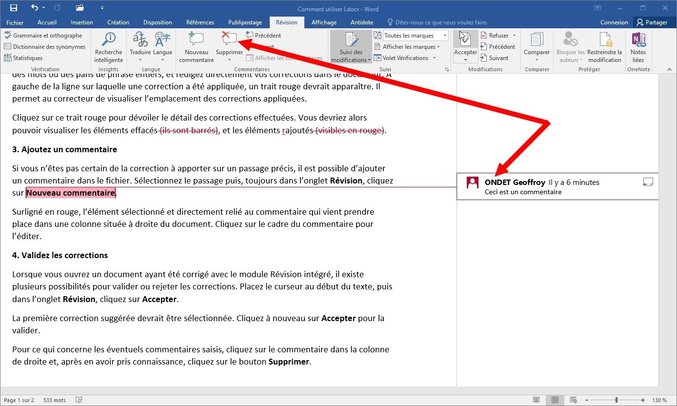This screenshot has height=406, width=677.
Task: Open the Fichier menu
Action: 15,22
